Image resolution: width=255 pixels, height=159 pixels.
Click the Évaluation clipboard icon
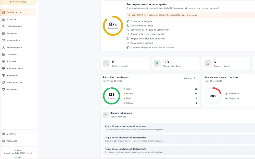pos(3,33)
